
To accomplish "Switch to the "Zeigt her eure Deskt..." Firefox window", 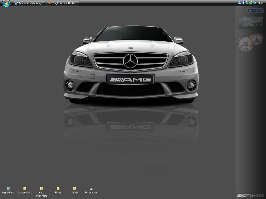I will tap(63, 3).
